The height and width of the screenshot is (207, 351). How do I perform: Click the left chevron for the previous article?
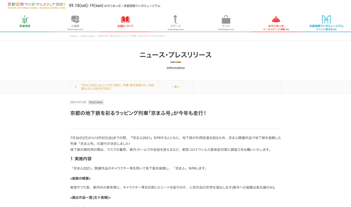tap(76, 87)
